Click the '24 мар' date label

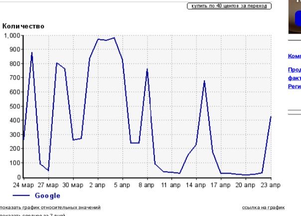point(23,185)
